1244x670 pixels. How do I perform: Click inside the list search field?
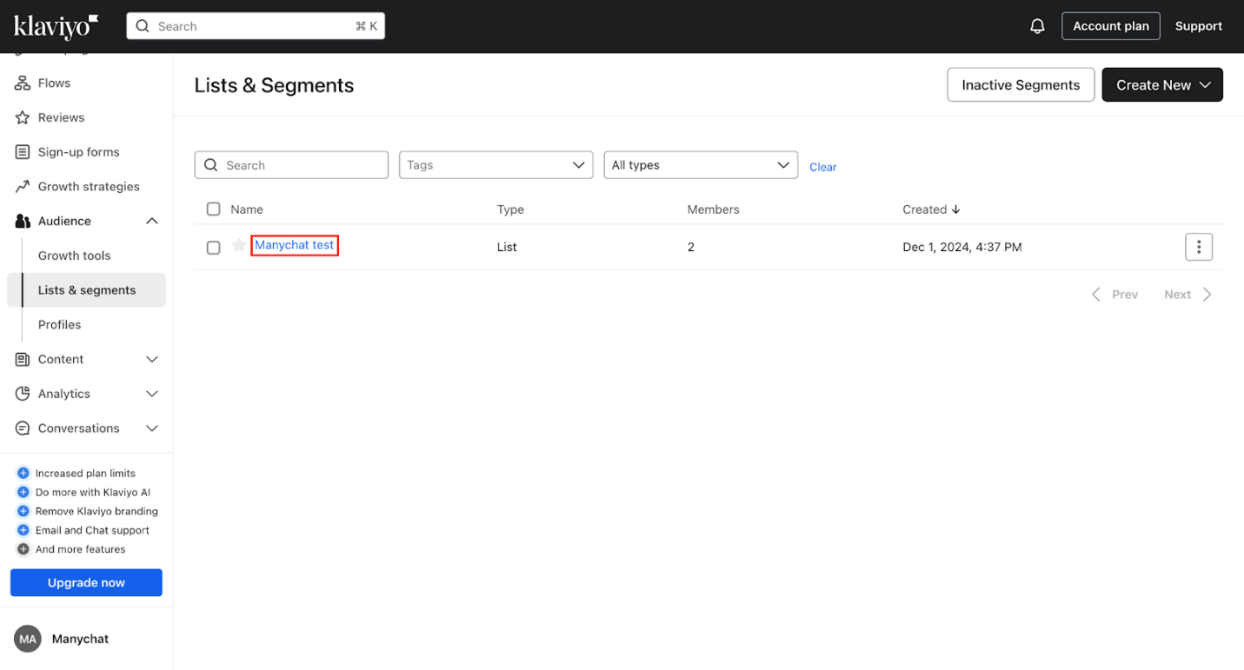point(291,164)
